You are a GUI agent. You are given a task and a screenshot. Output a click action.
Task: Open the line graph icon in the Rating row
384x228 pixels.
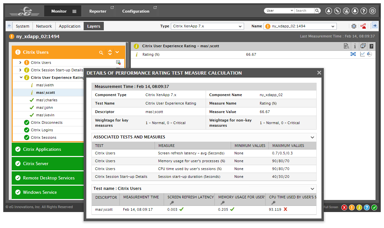[x=363, y=54]
